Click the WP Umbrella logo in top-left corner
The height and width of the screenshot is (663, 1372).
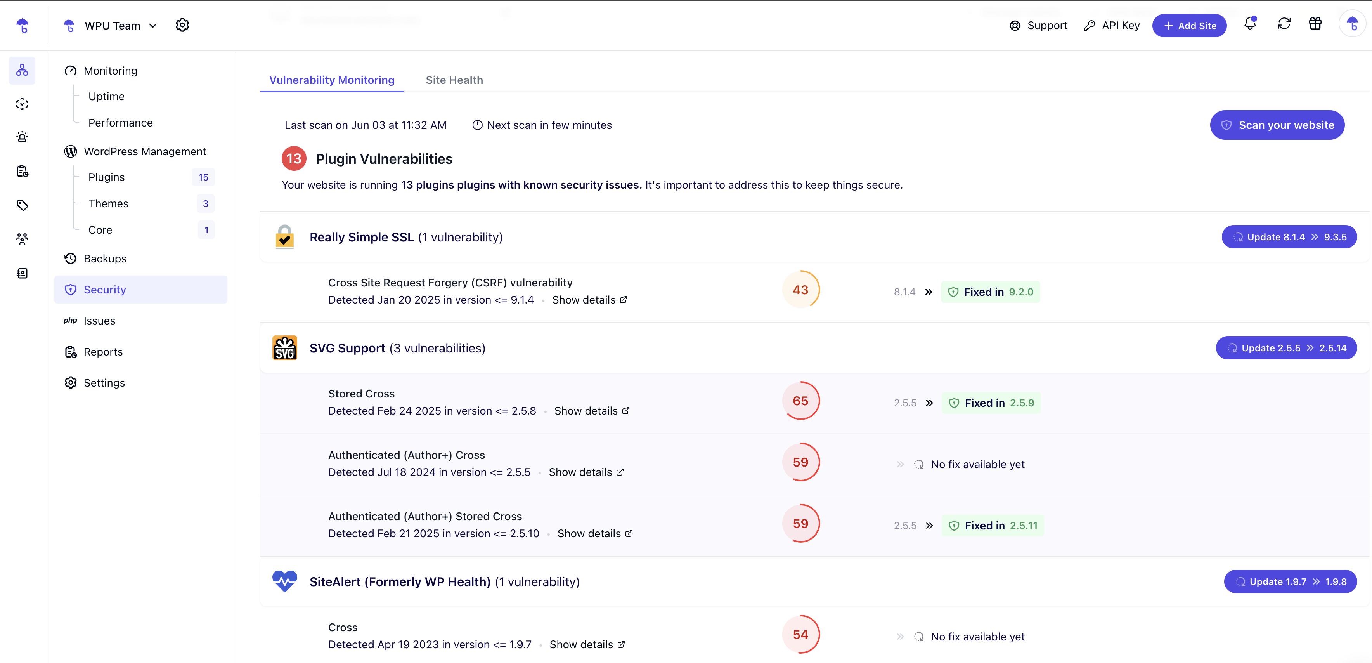[x=23, y=26]
